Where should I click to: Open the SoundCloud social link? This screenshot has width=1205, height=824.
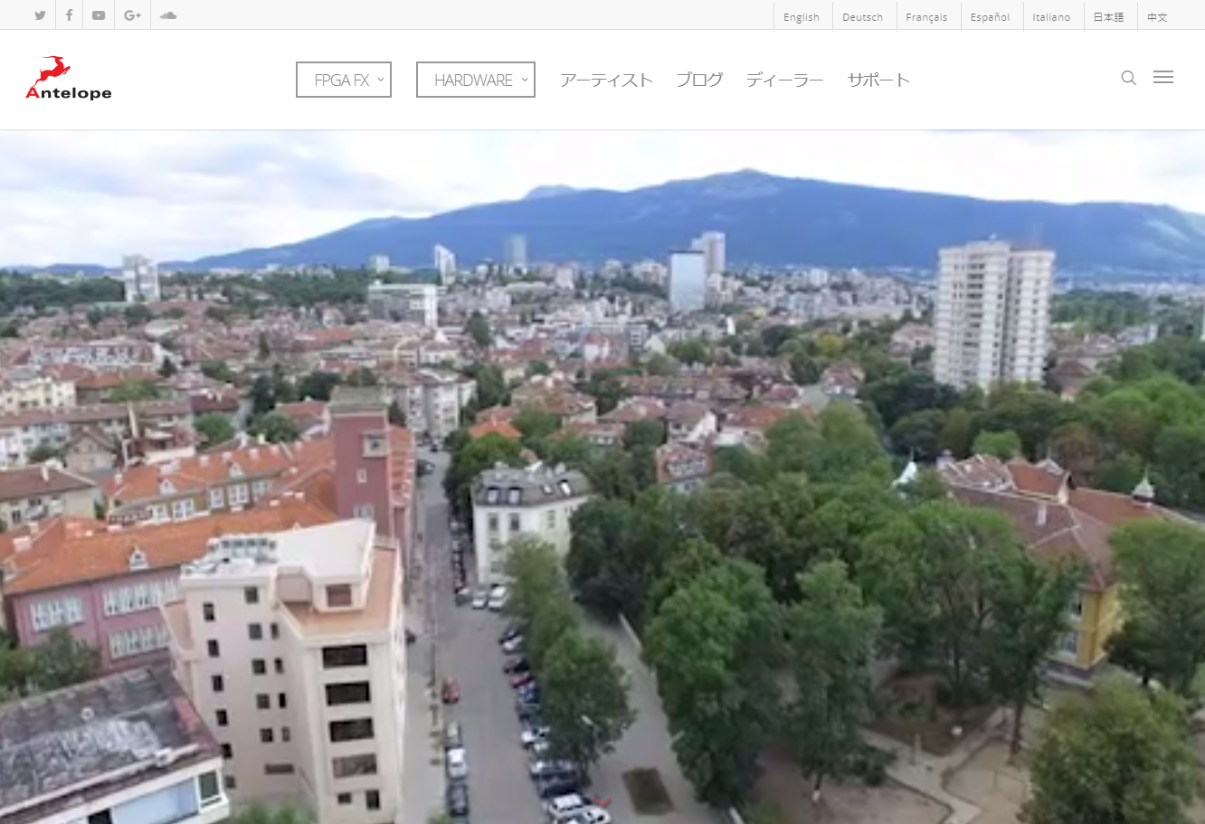click(x=168, y=15)
